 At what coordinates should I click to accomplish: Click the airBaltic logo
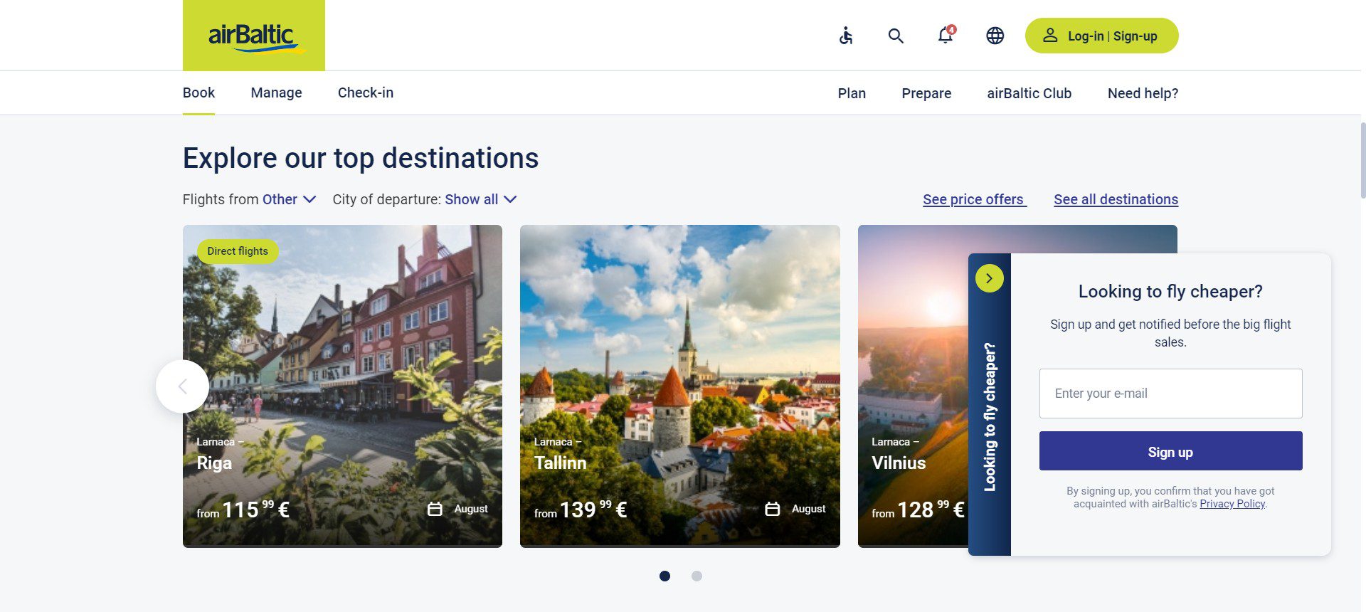pyautogui.click(x=254, y=36)
